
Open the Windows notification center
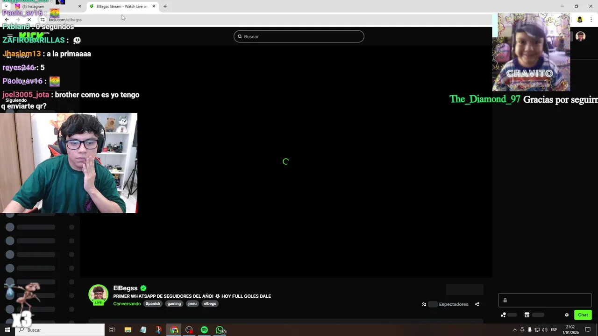(588, 330)
